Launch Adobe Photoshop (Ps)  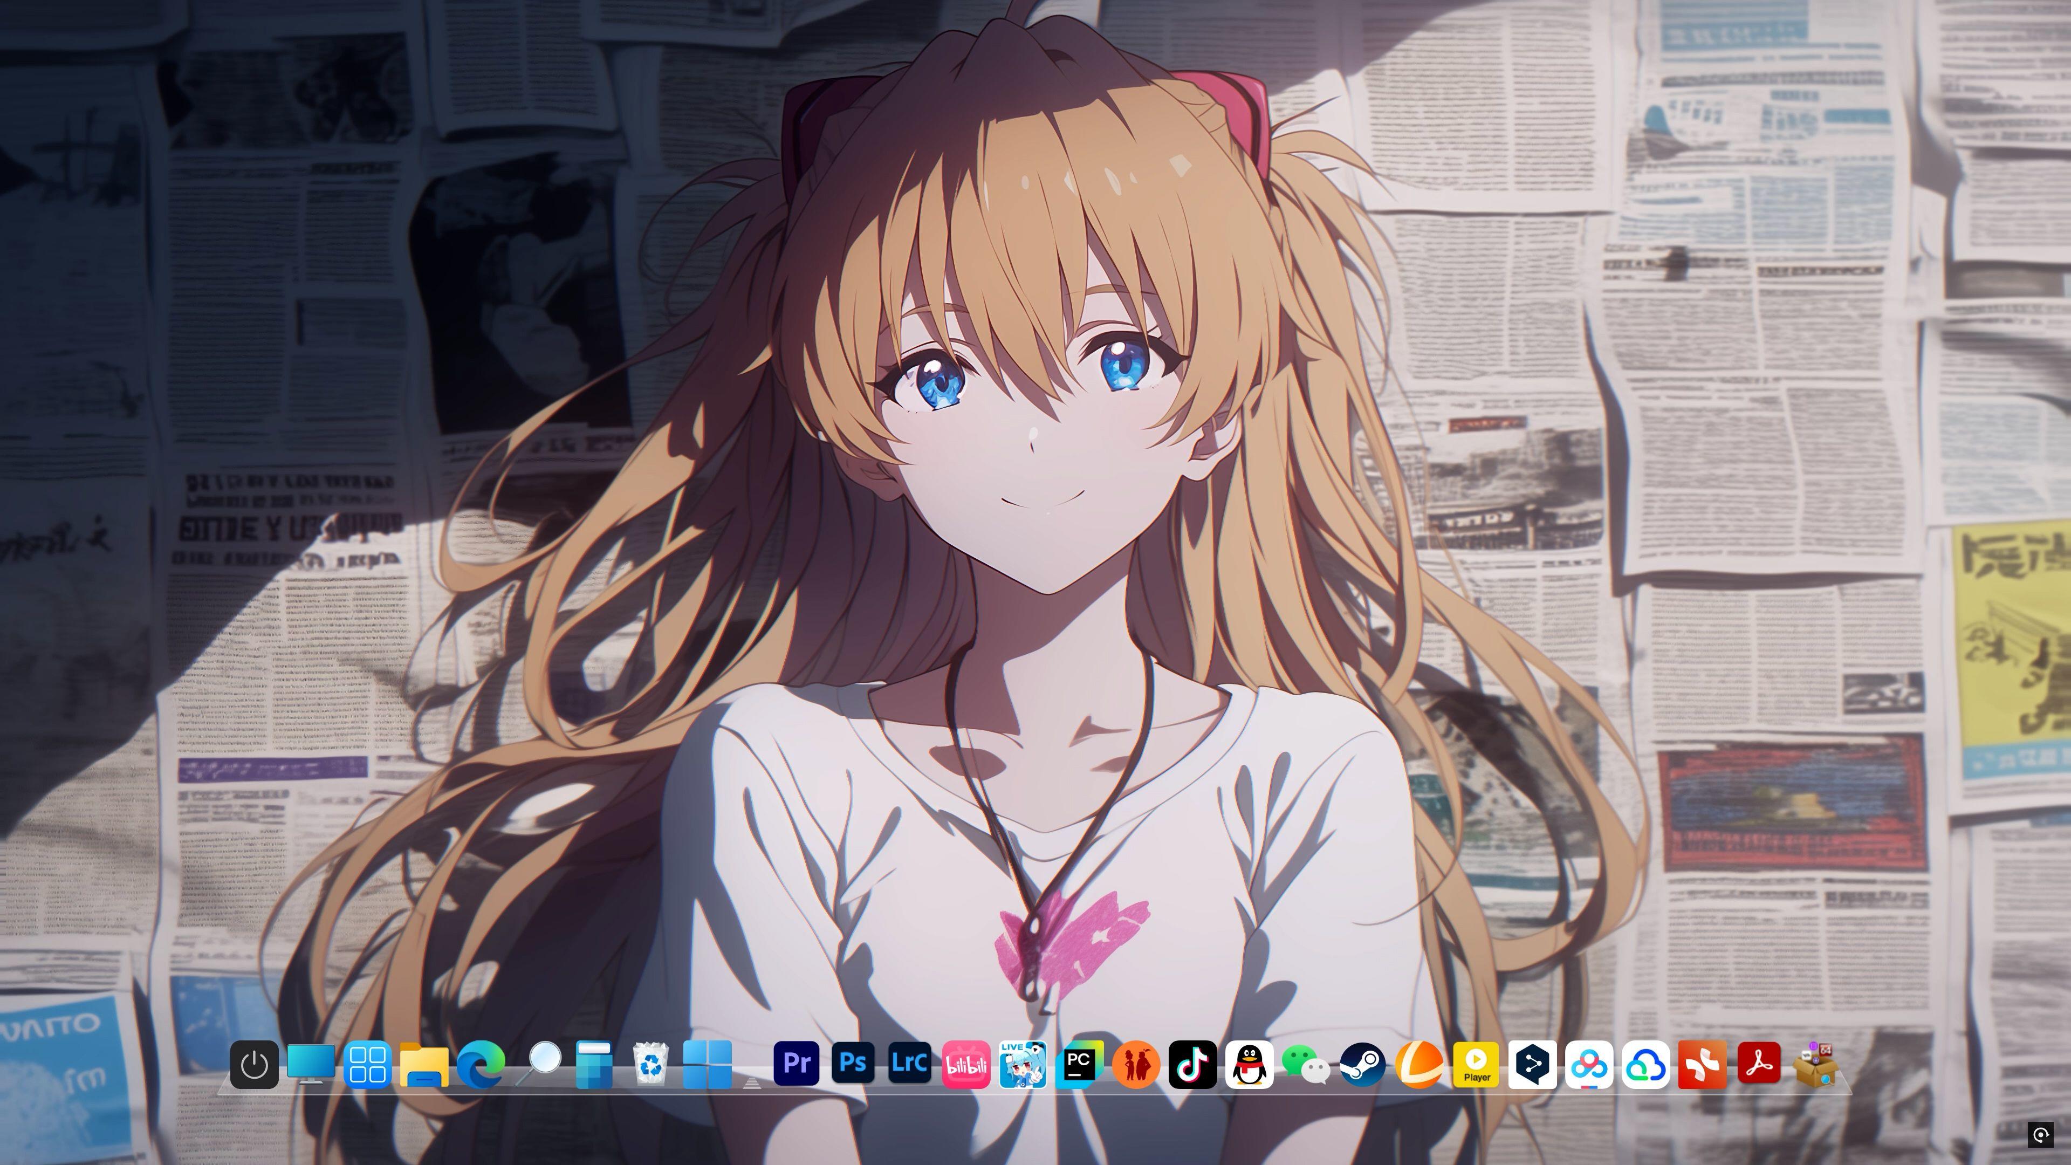853,1063
